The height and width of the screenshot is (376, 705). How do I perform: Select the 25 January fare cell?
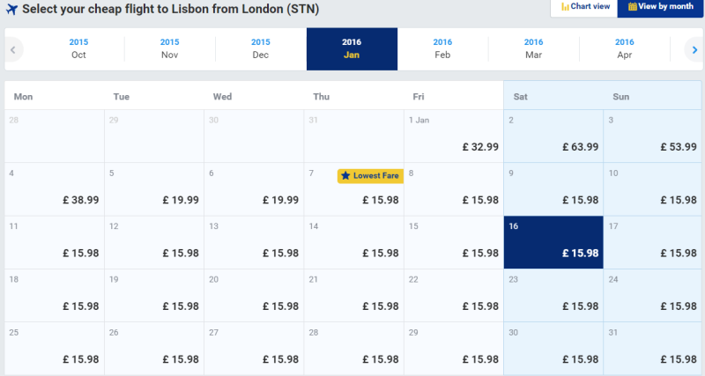(55, 349)
